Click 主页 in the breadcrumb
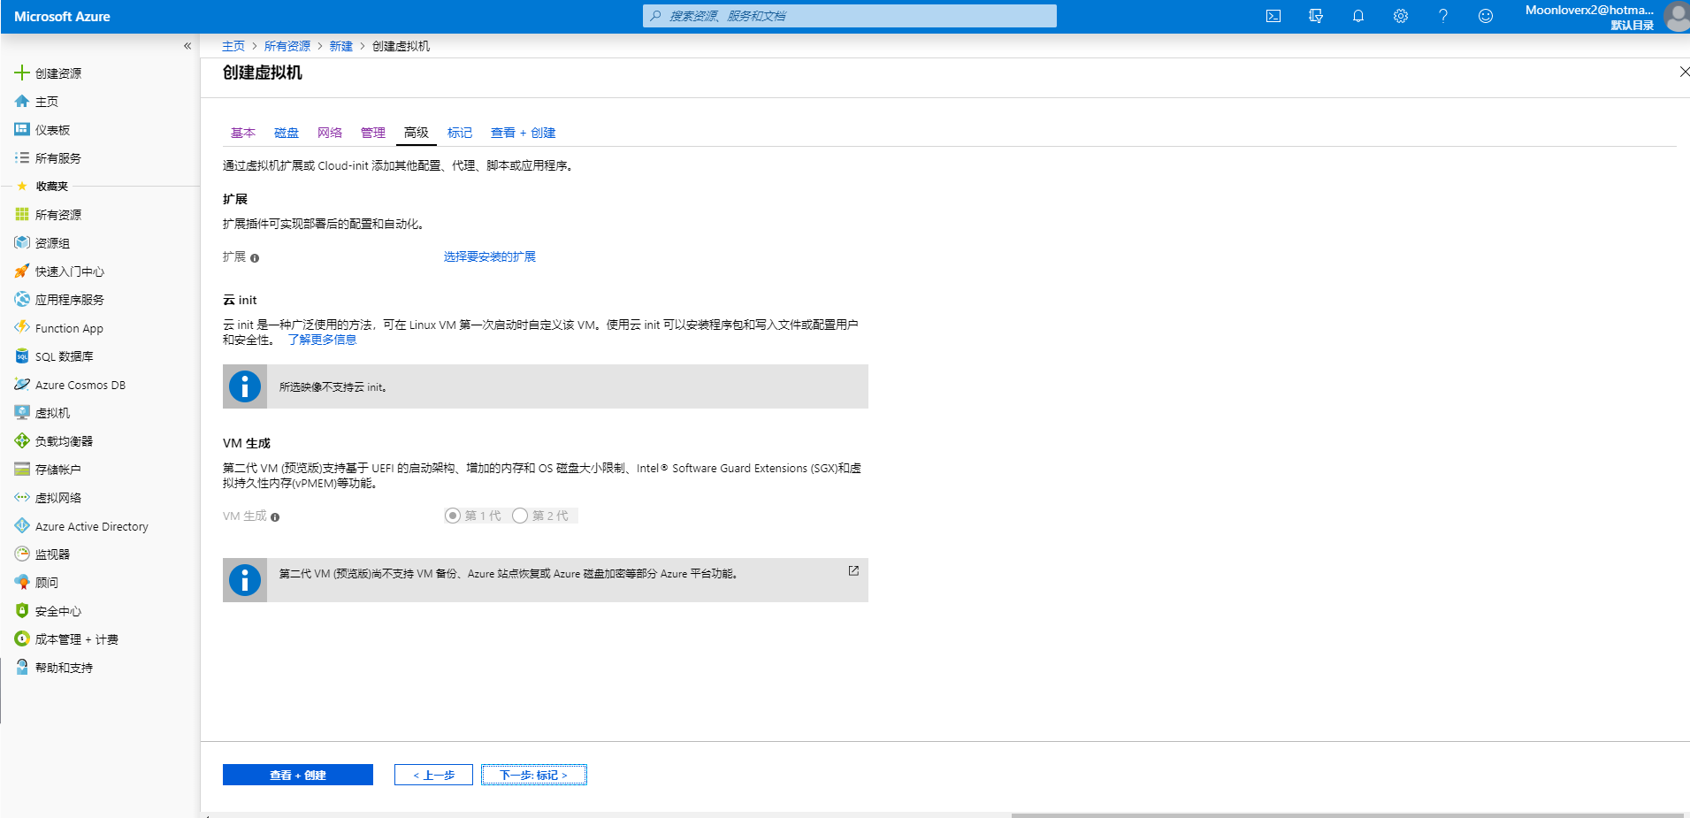Viewport: 1690px width, 818px height. pyautogui.click(x=233, y=46)
